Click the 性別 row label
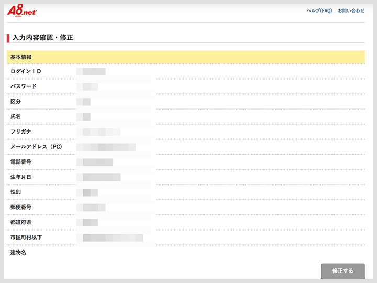 [x=16, y=192]
